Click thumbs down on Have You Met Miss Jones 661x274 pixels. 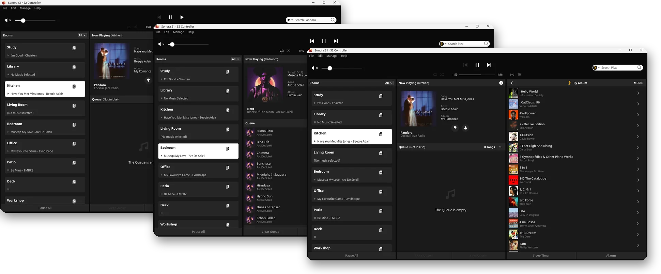455,128
